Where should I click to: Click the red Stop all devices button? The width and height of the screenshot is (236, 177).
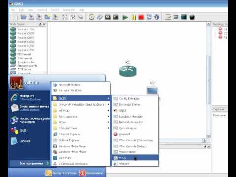tap(141, 17)
